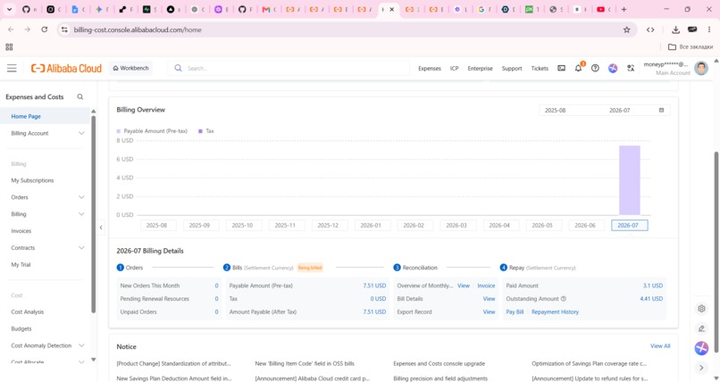Open Cost Analysis in sidebar
The image size is (720, 382).
point(27,311)
